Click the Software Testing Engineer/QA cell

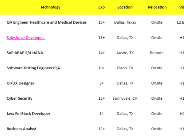coord(33,68)
